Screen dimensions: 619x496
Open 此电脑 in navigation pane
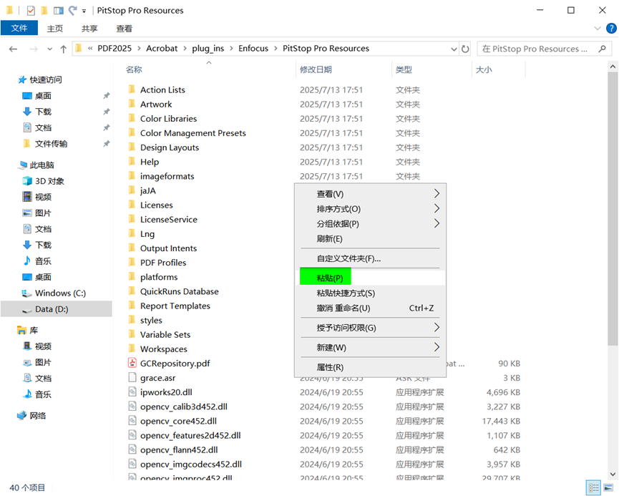tap(36, 165)
